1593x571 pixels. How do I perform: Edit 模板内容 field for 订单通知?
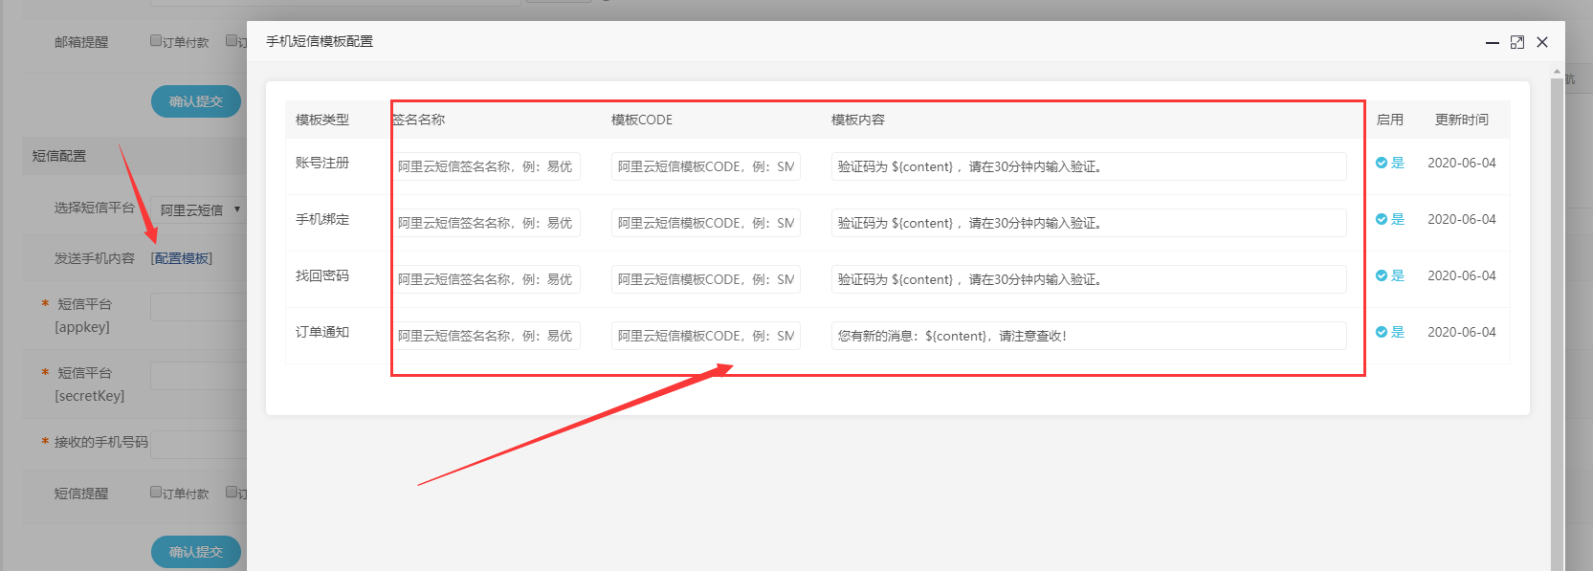click(x=1089, y=336)
